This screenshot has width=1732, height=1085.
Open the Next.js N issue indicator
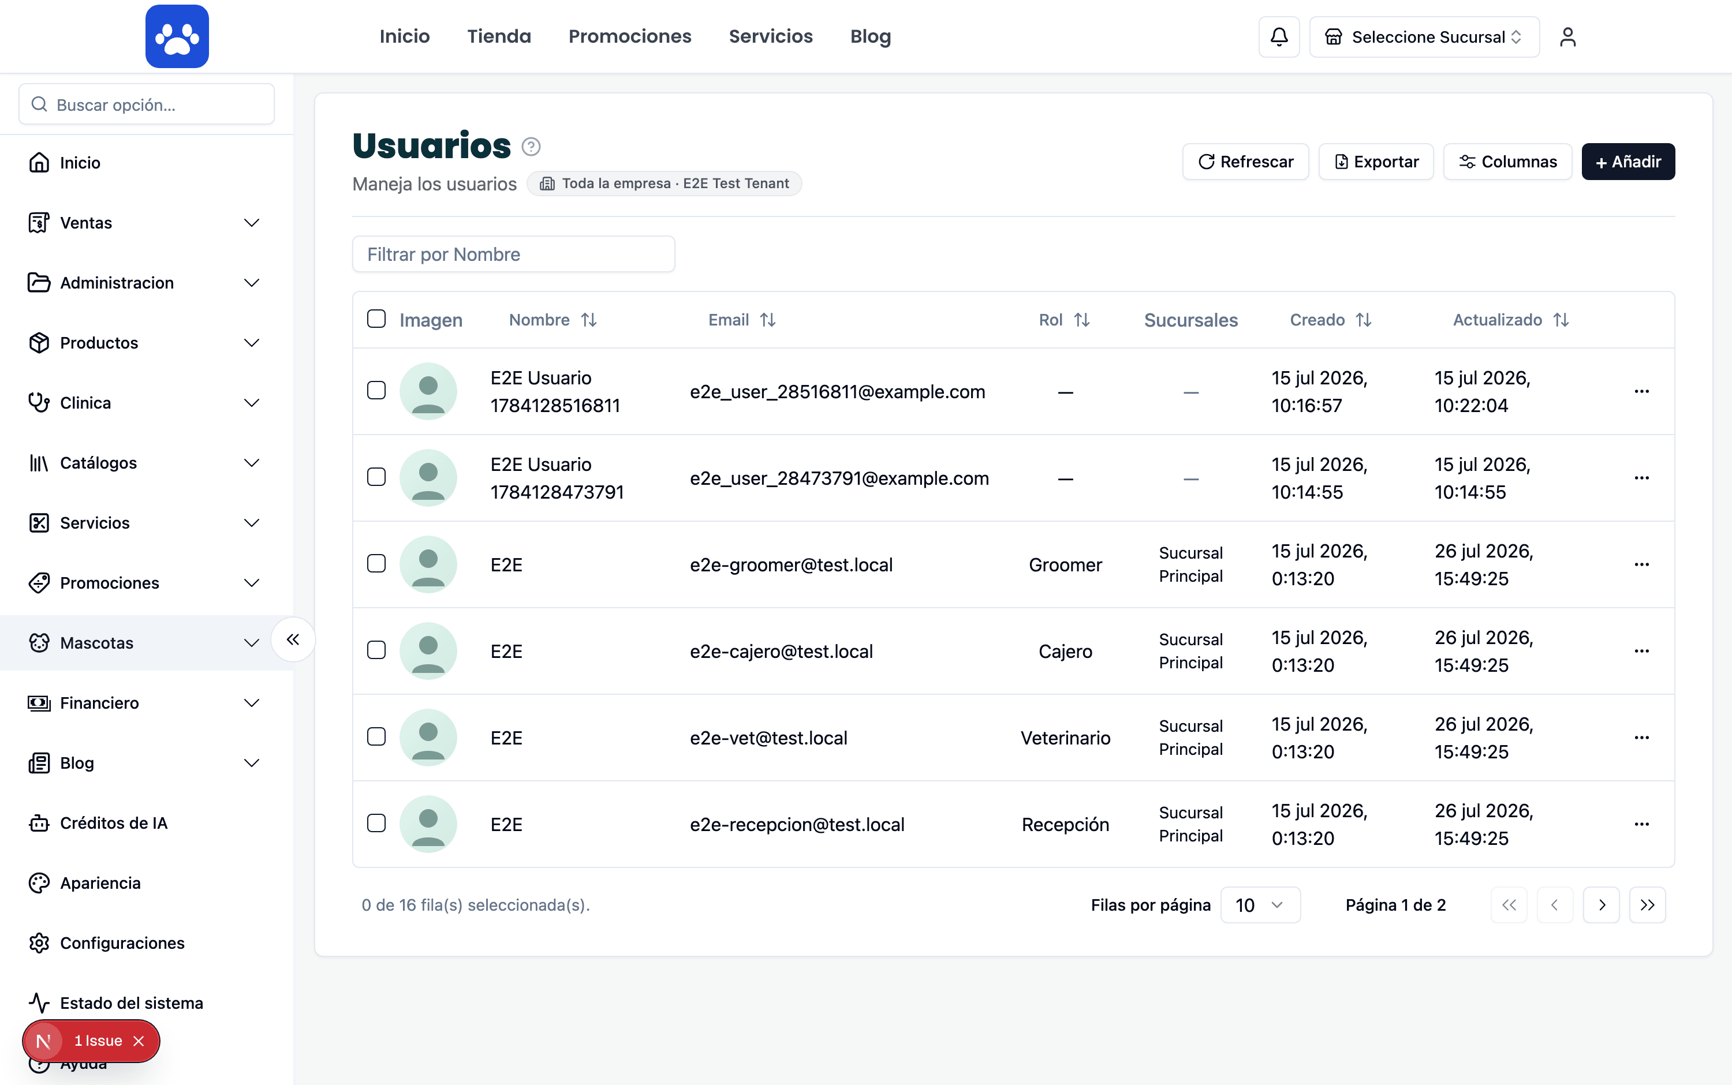44,1041
